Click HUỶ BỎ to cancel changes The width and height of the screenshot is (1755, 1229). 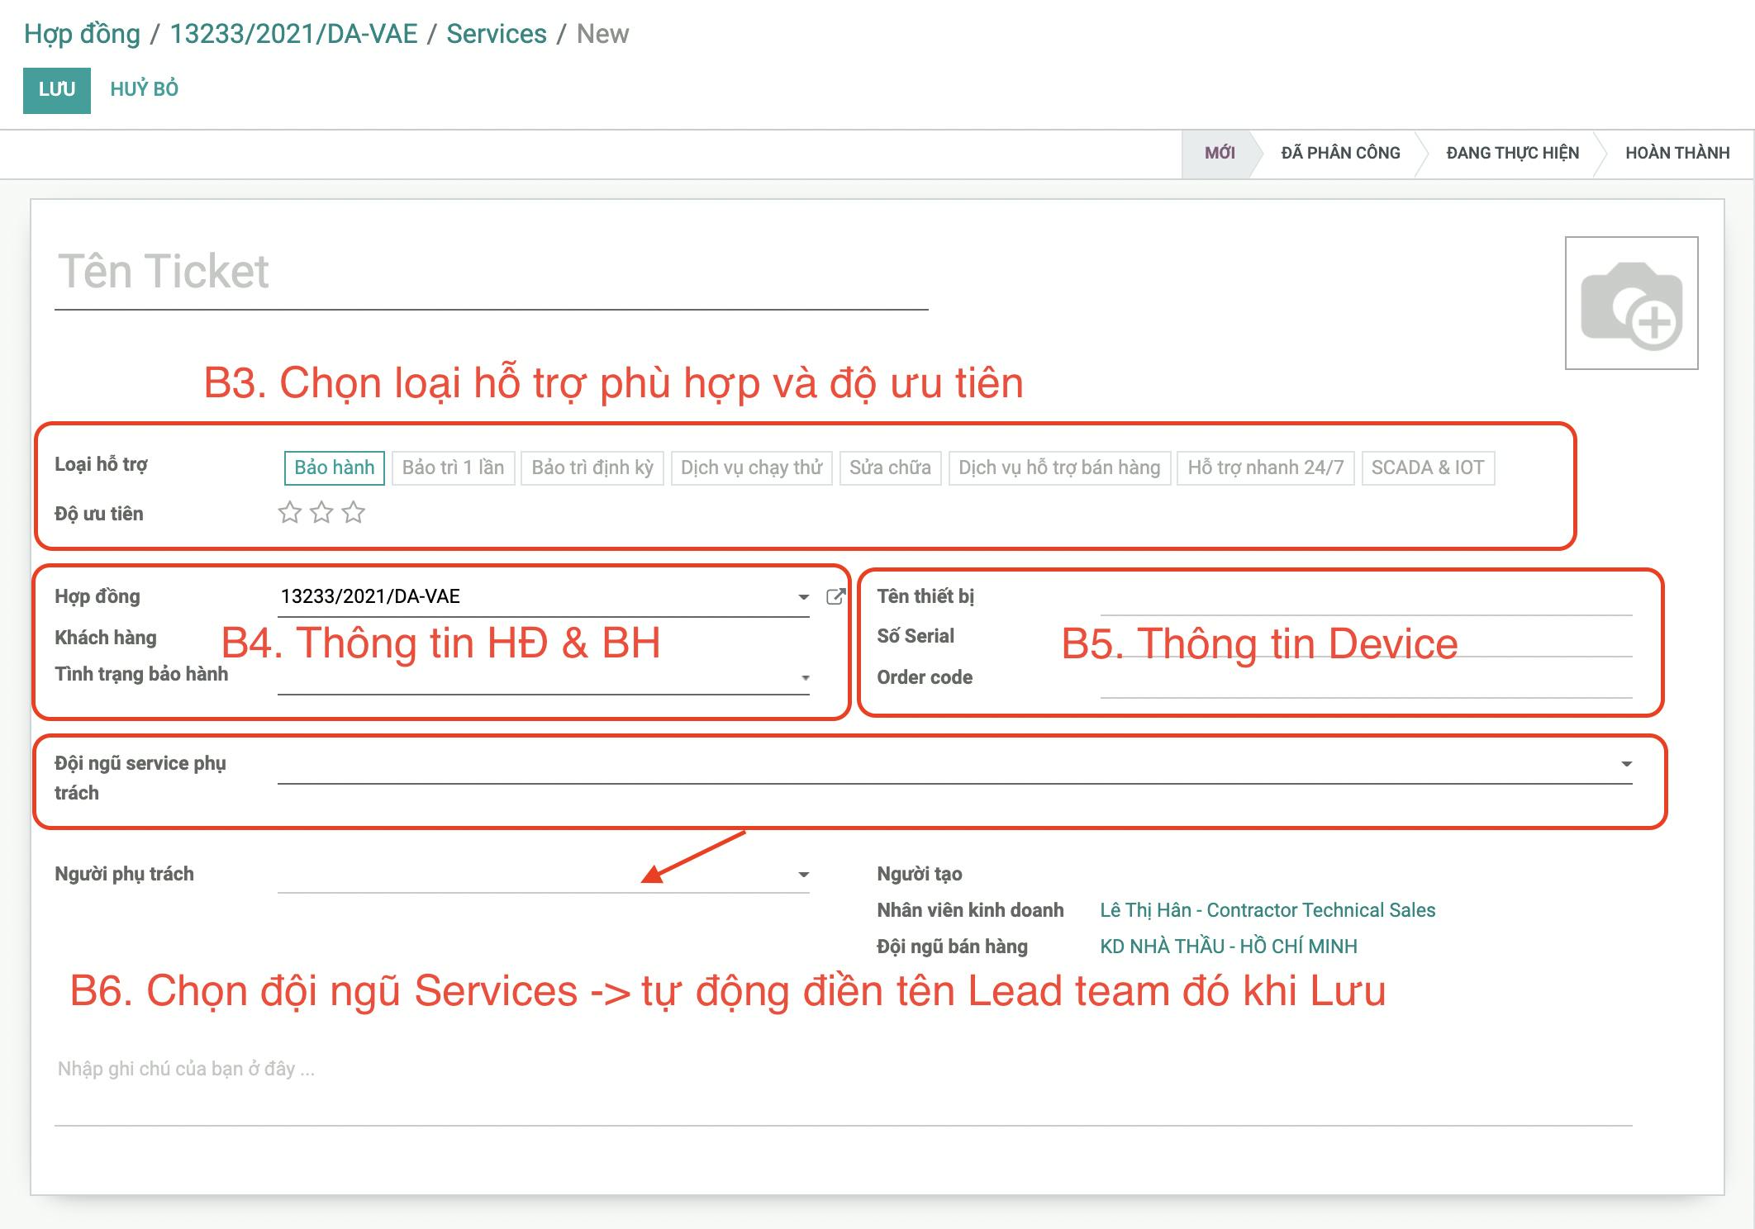[147, 91]
